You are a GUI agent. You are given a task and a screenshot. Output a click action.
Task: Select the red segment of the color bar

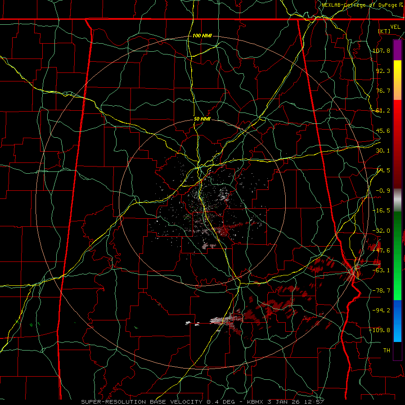click(x=397, y=144)
